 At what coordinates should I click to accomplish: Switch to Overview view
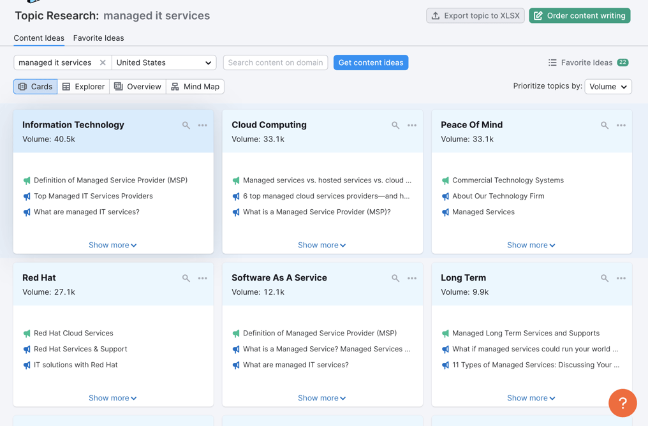138,86
